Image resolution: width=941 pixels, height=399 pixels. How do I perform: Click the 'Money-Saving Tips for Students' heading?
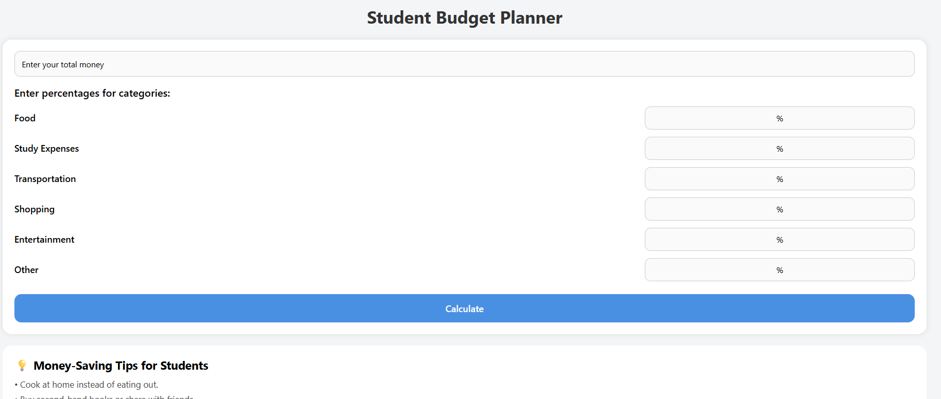(x=121, y=366)
